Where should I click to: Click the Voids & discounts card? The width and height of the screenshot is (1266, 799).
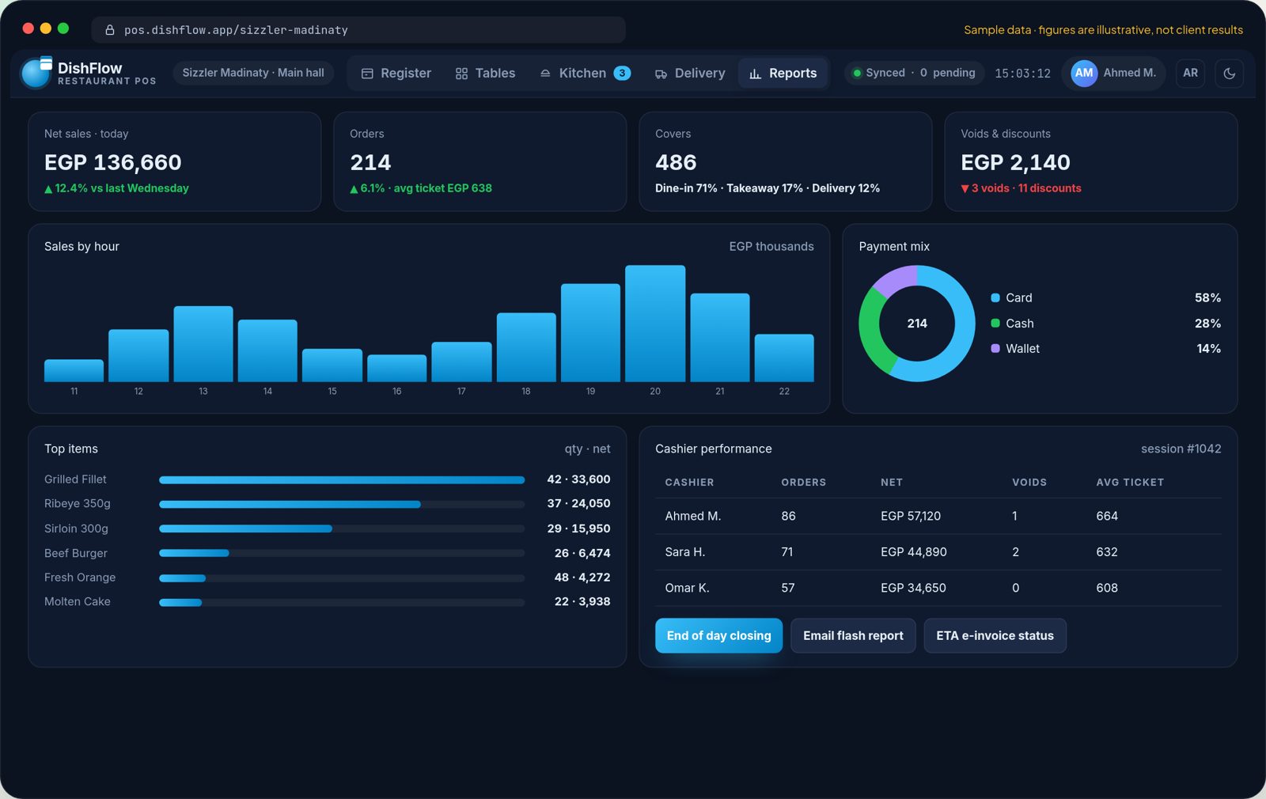pos(1091,161)
